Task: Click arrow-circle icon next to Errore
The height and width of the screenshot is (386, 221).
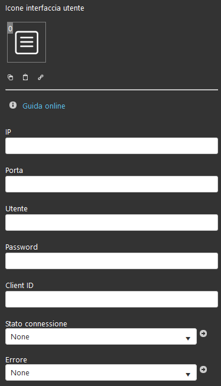Action: tap(203, 369)
